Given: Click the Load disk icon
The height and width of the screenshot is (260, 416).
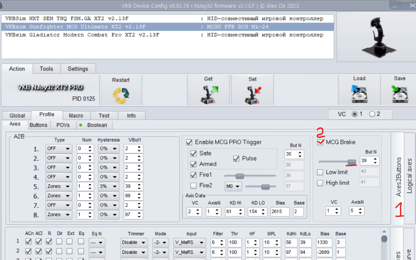Looking at the screenshot, I should coord(359,94).
